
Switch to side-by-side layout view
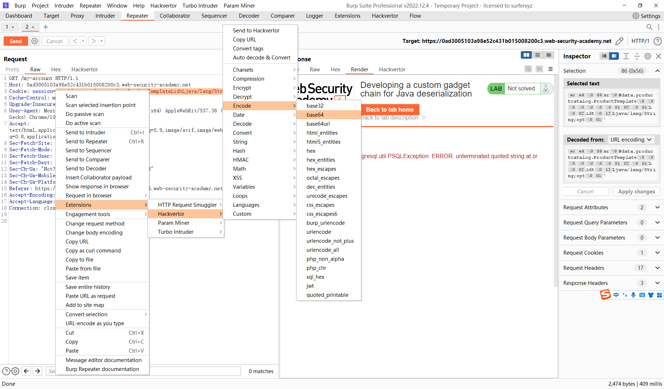[527, 55]
